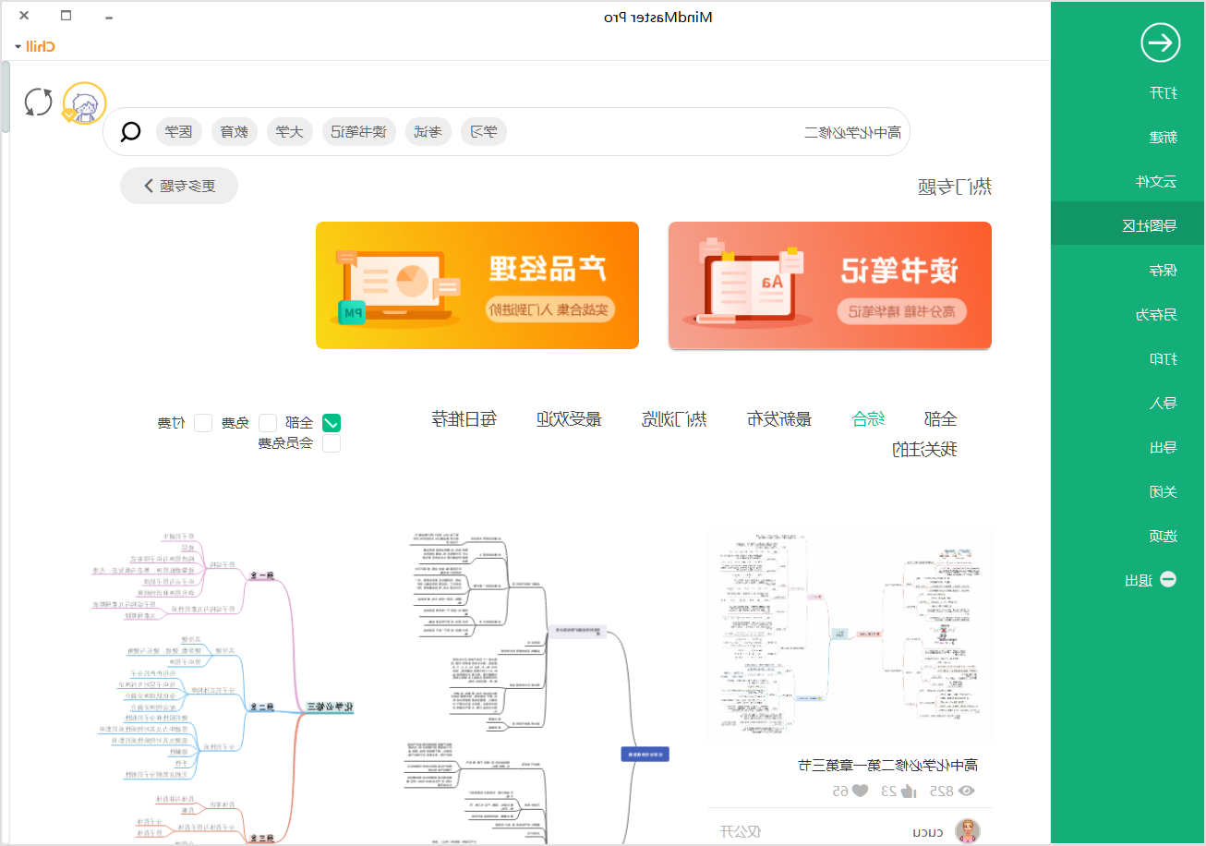This screenshot has height=846, width=1206.
Task: Click 另存为 in the sidebar
Action: tap(1156, 314)
